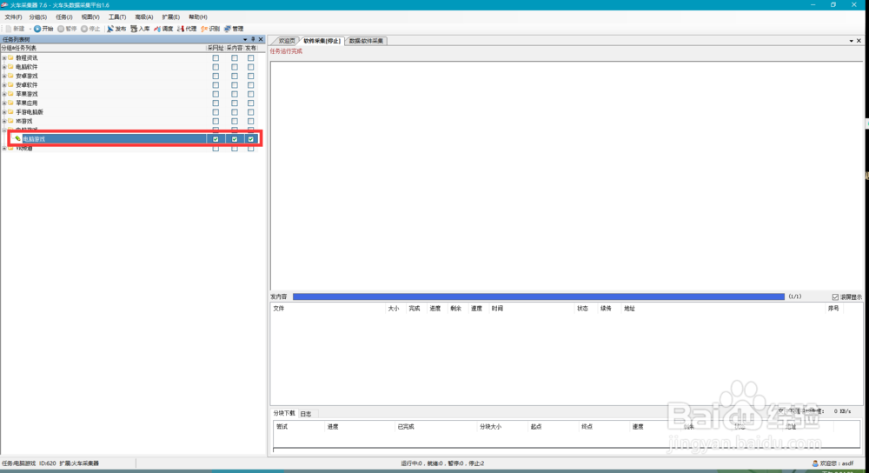Uncheck 采内容 checkbox for 电脑游戏 task
Screen dimensions: 869x473
point(235,139)
